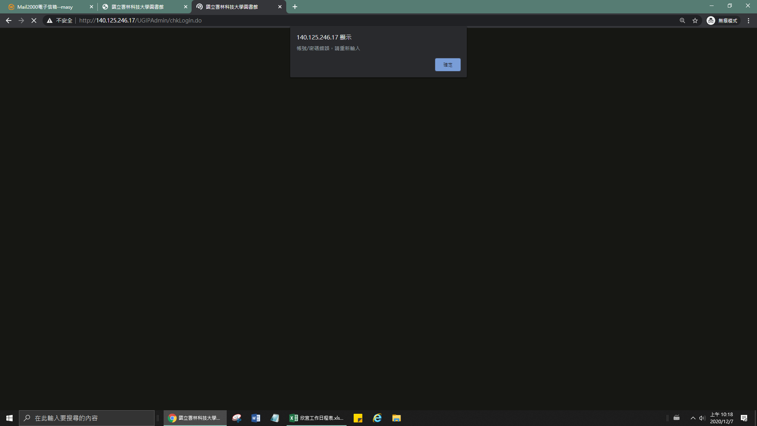Bookmark this page with star icon
Viewport: 757px width, 426px height.
click(x=695, y=21)
